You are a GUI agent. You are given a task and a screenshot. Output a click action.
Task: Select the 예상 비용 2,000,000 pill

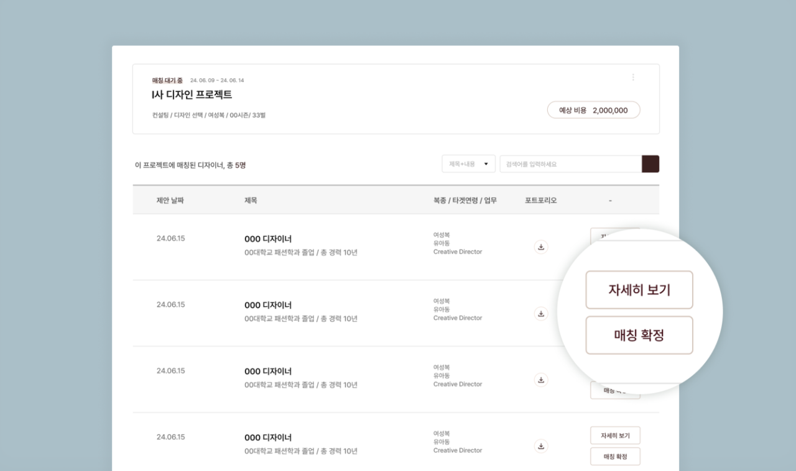click(x=593, y=110)
